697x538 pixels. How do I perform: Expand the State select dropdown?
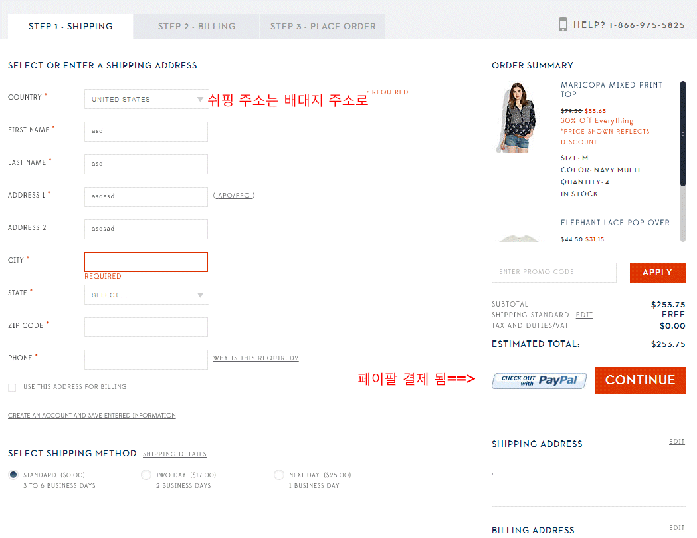pos(146,295)
